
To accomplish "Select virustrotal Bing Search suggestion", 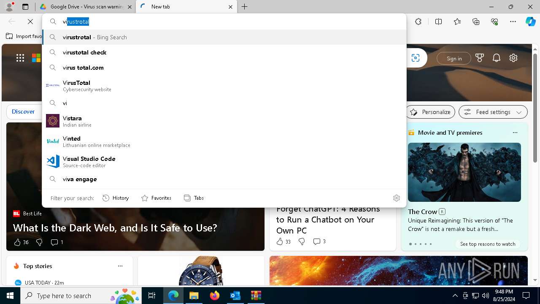I will [224, 37].
